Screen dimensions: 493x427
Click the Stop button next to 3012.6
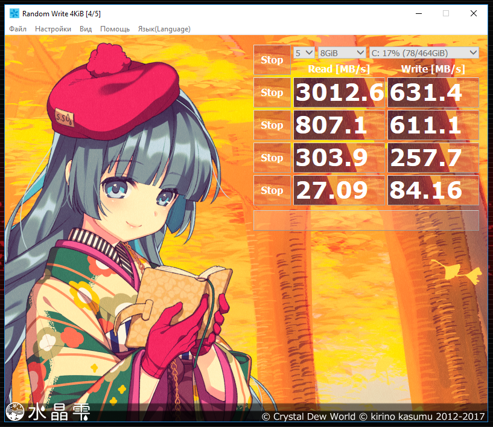pos(272,92)
